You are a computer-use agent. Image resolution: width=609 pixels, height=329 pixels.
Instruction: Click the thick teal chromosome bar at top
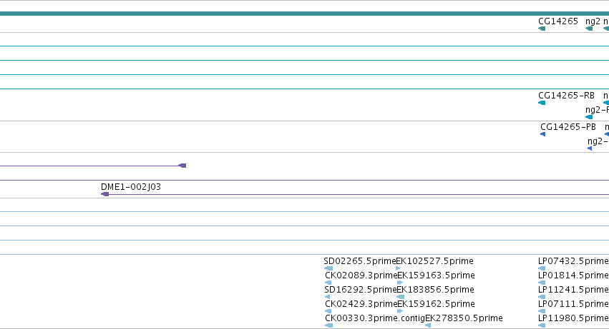pyautogui.click(x=305, y=14)
